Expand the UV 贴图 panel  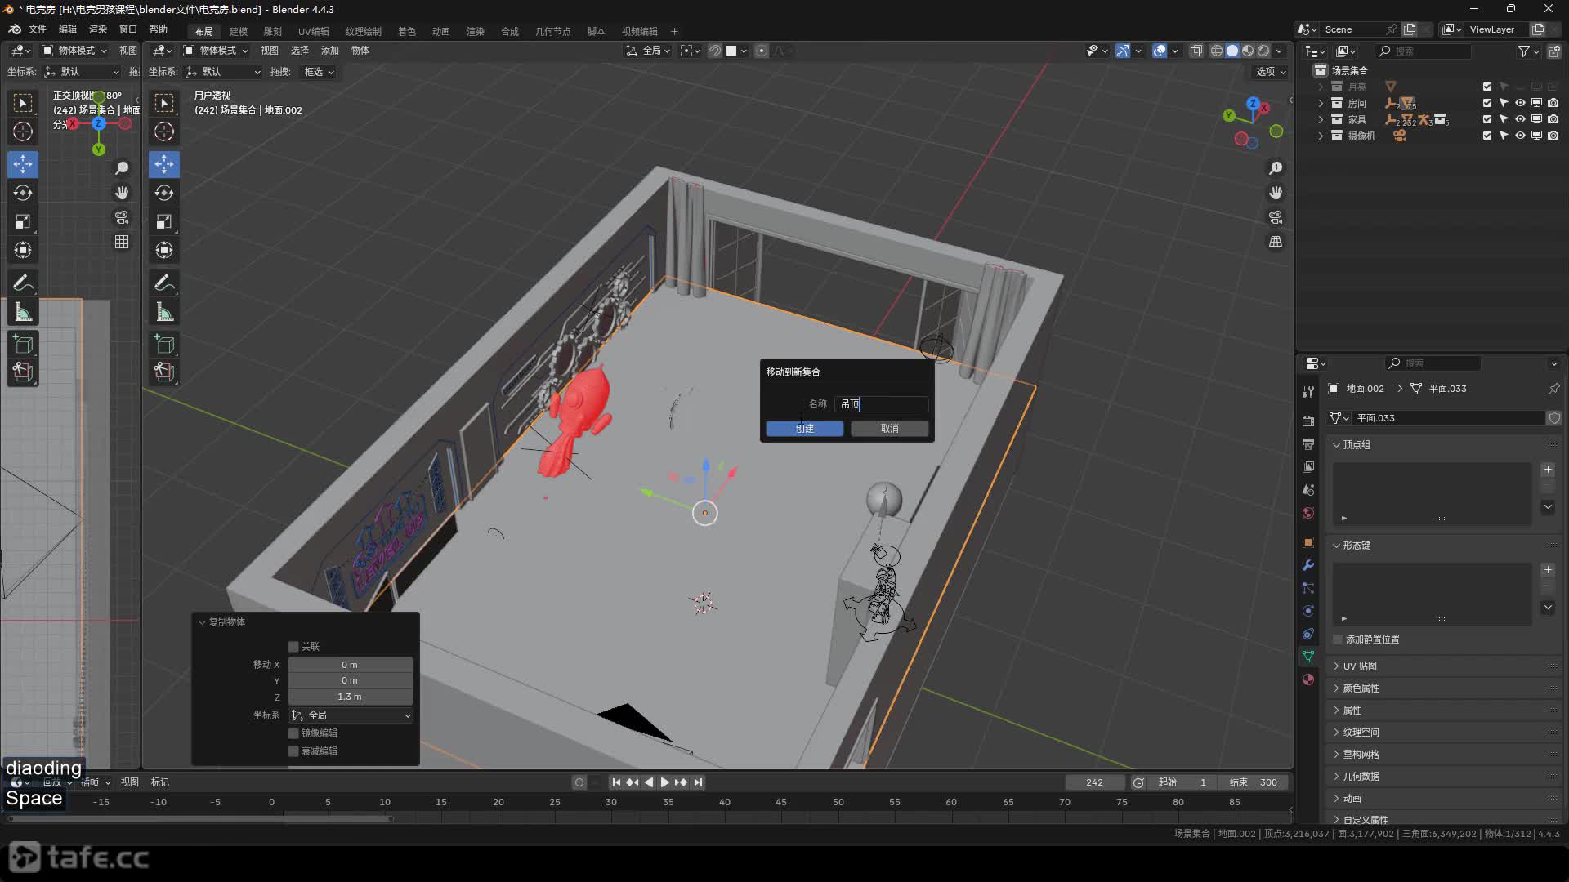click(1360, 666)
